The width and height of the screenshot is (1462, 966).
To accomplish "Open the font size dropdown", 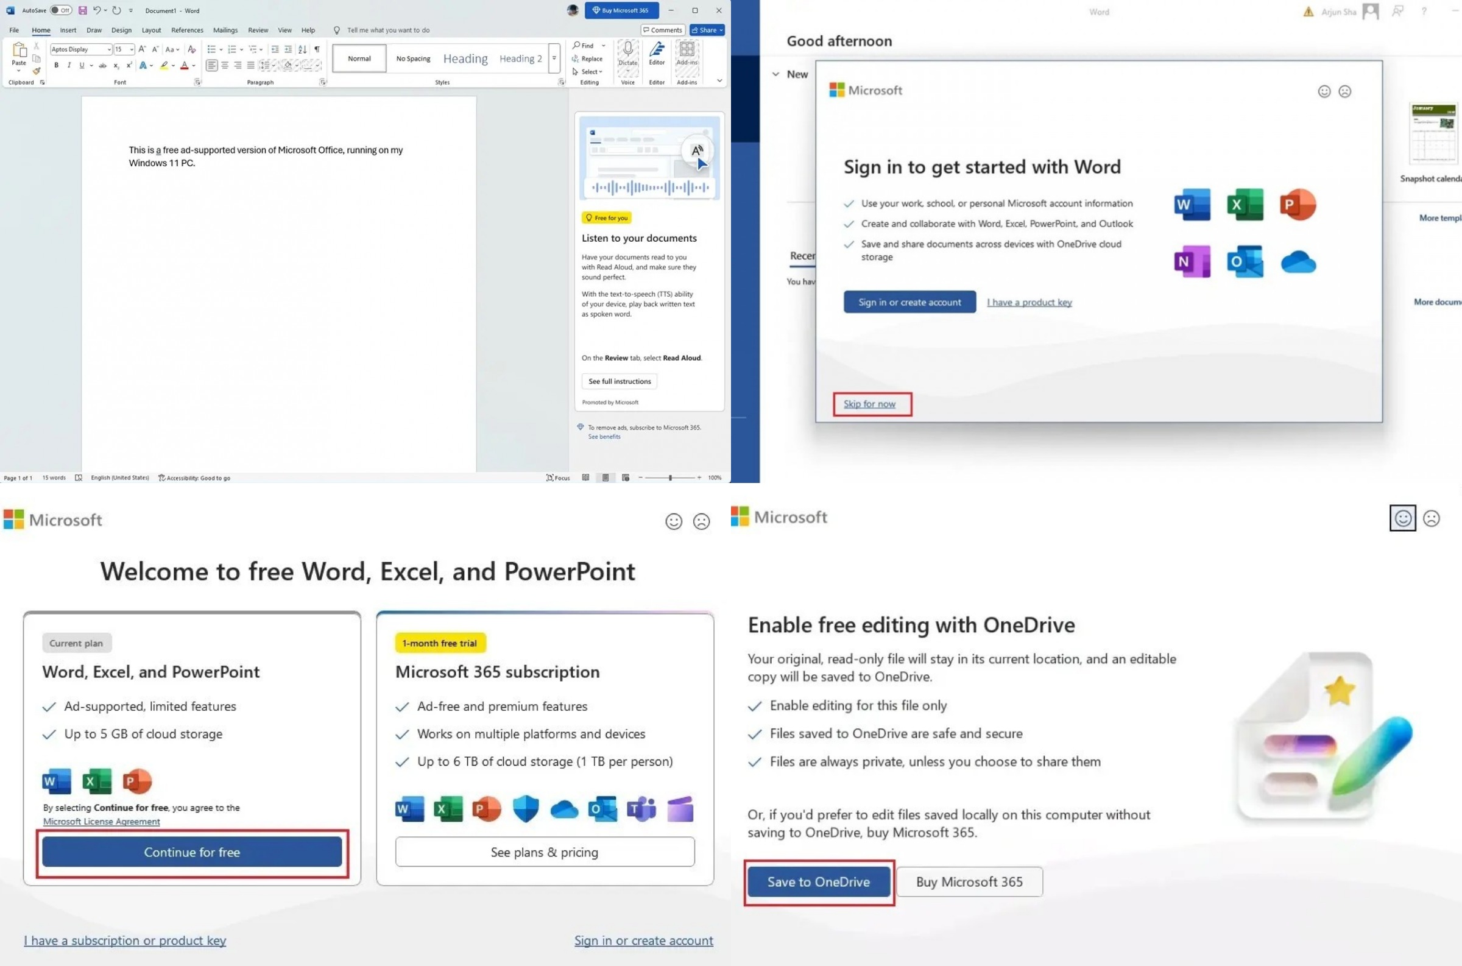I will 131,49.
